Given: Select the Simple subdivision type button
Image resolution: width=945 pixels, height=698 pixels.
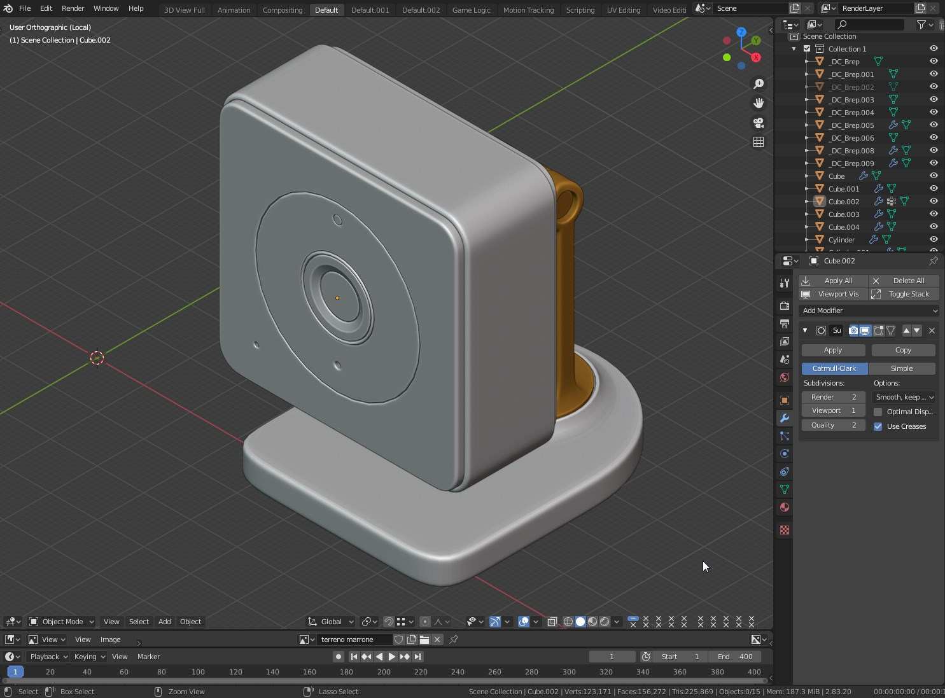Looking at the screenshot, I should pos(901,368).
